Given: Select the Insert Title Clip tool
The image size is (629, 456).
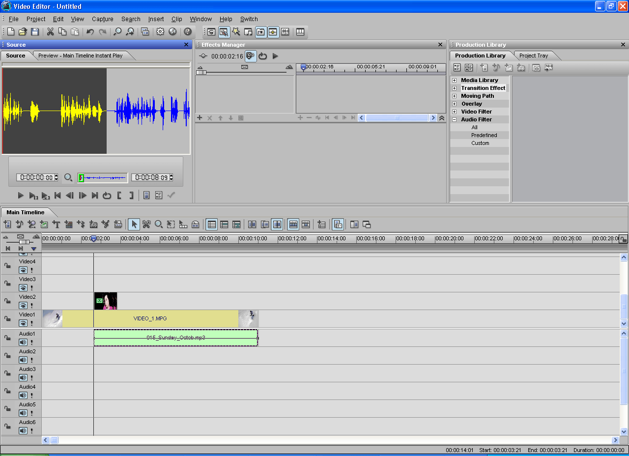Looking at the screenshot, I should (57, 224).
